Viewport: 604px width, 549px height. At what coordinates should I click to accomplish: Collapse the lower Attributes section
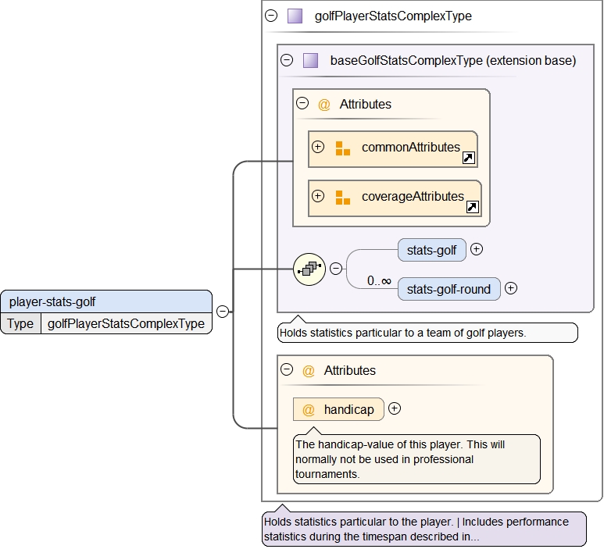287,370
